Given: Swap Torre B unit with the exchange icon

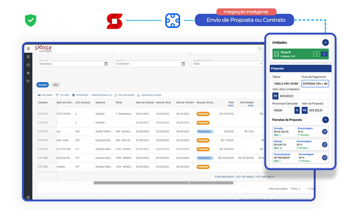Looking at the screenshot, I should click(x=324, y=54).
